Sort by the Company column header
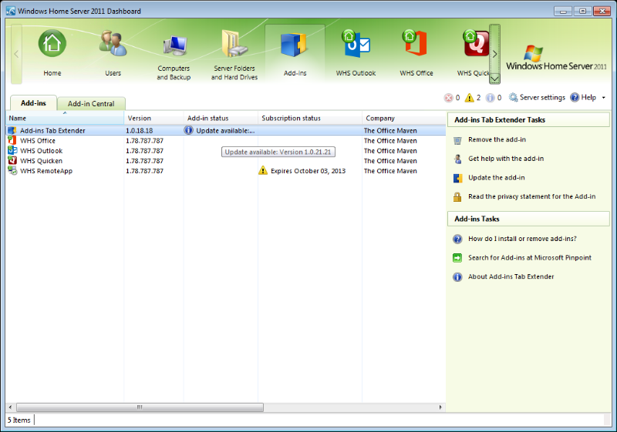617x432 pixels. pyautogui.click(x=403, y=118)
